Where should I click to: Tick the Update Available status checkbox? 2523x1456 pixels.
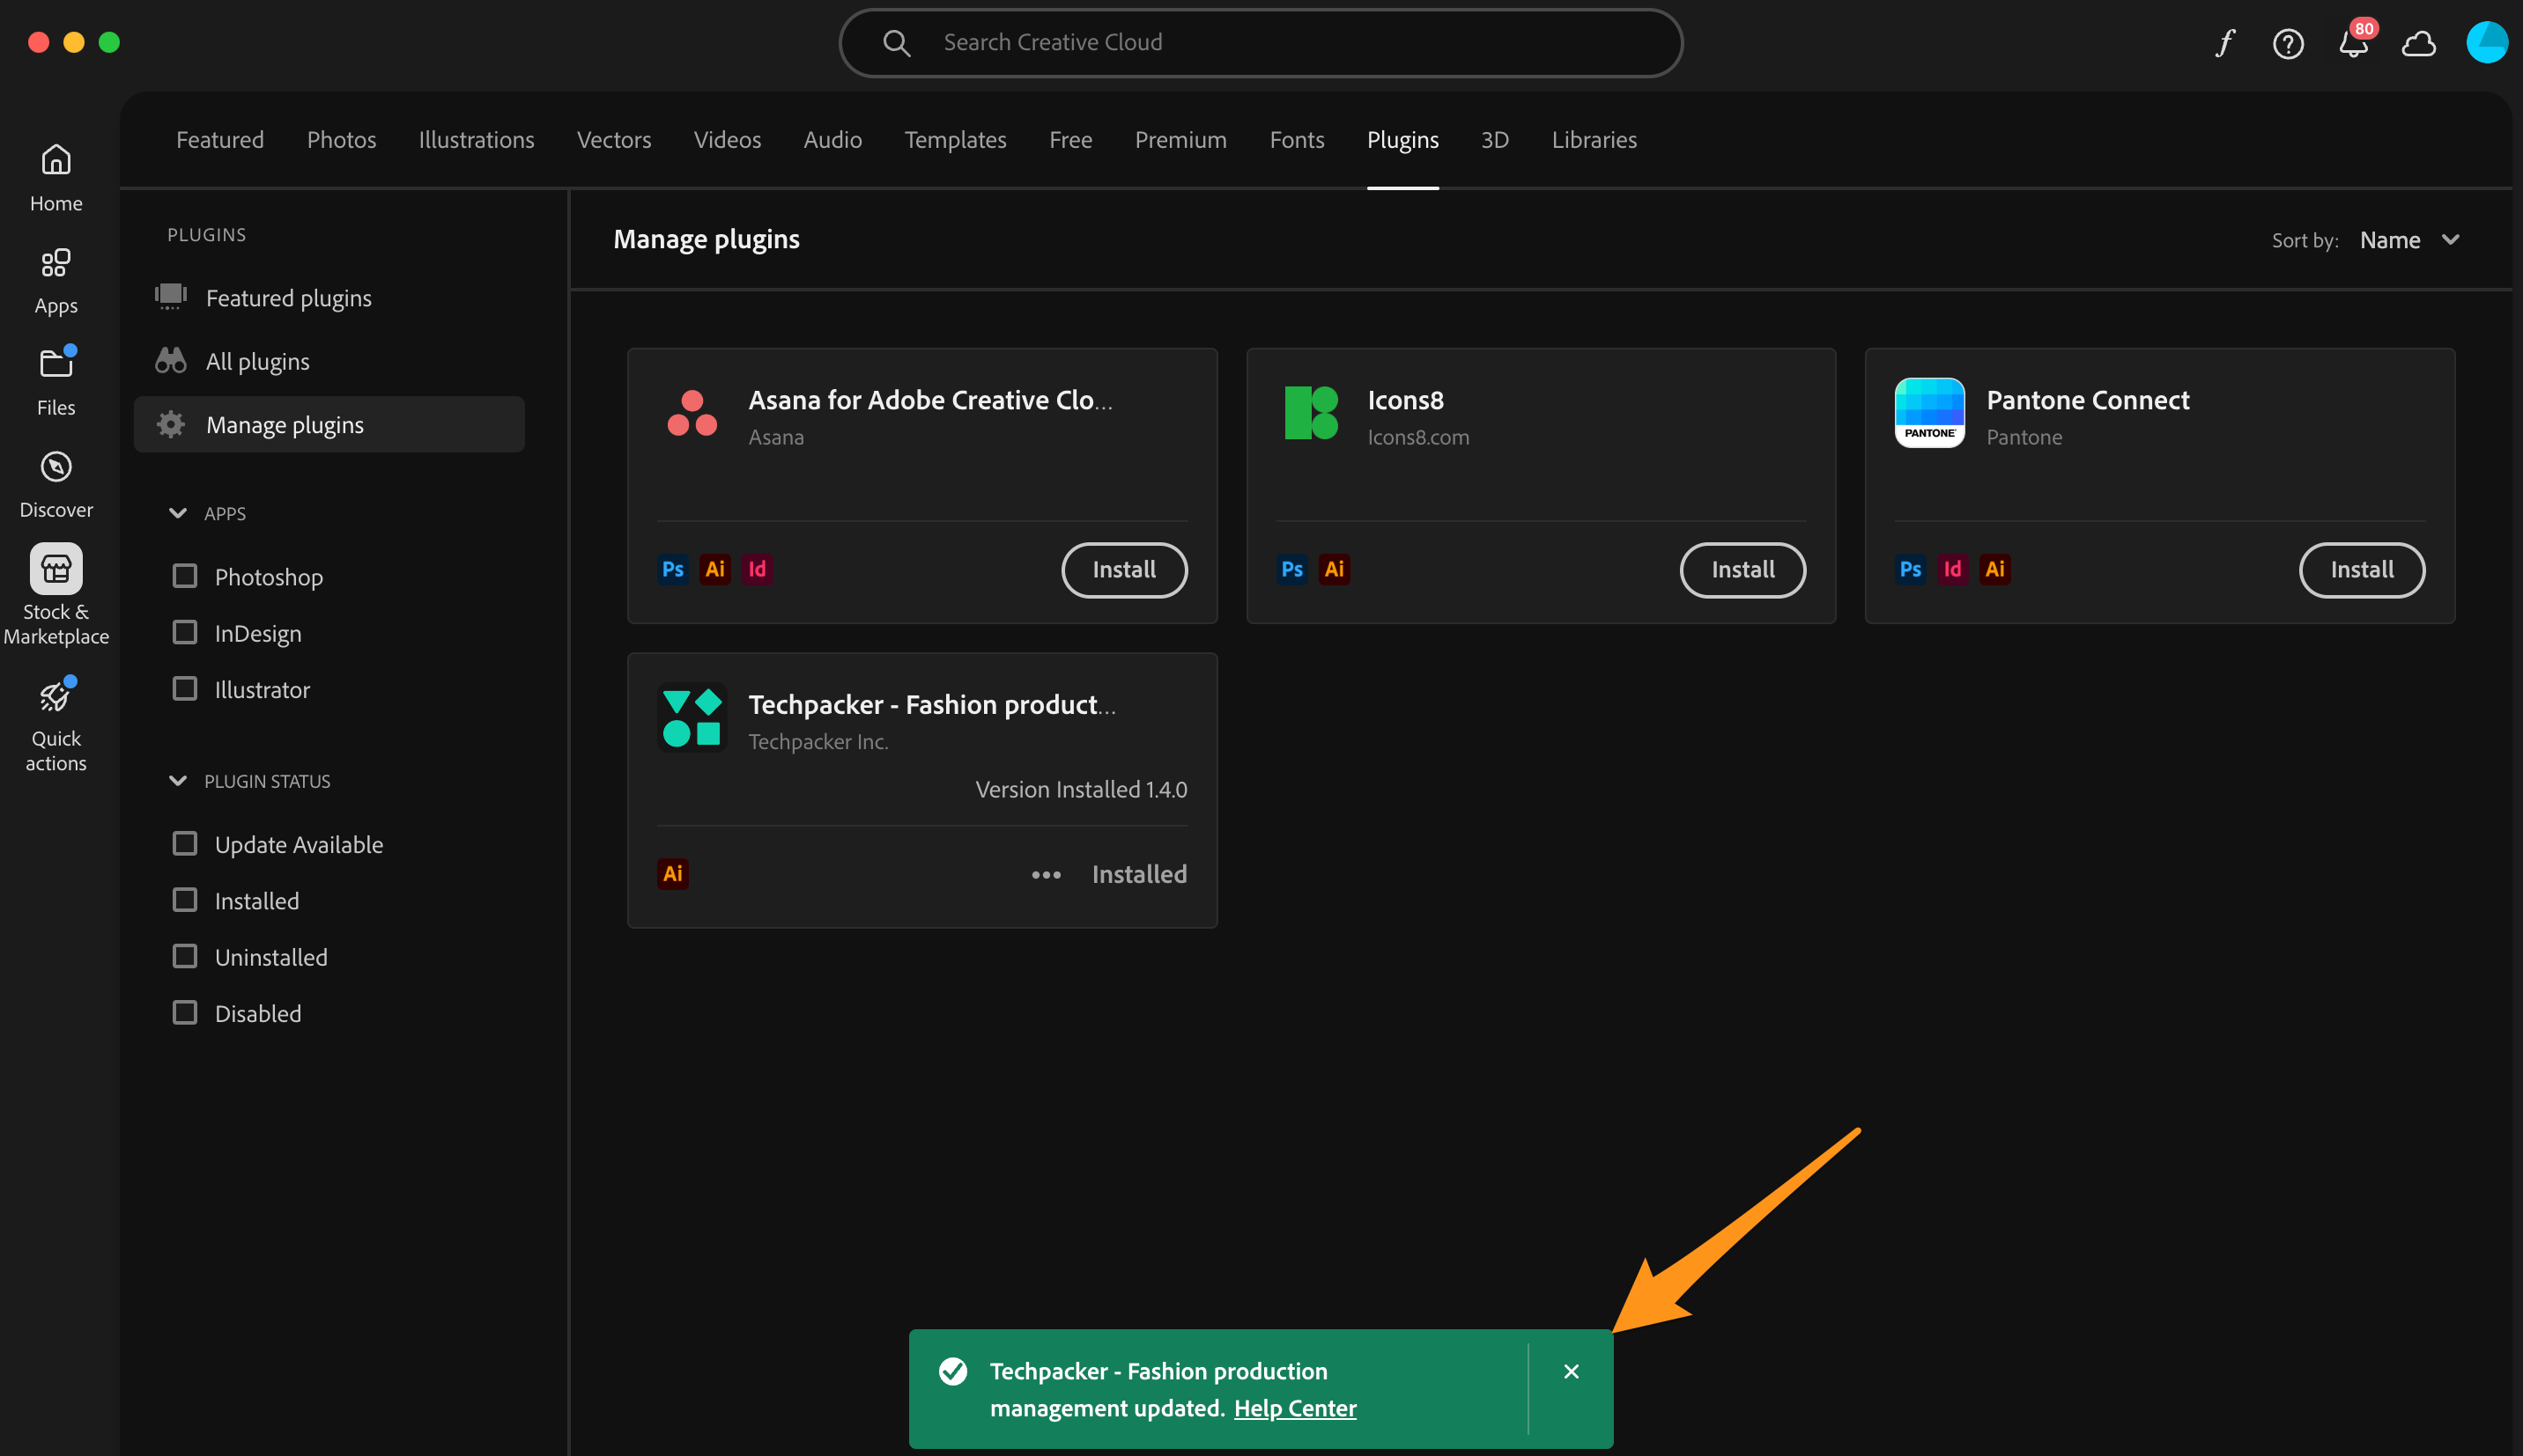pos(185,844)
